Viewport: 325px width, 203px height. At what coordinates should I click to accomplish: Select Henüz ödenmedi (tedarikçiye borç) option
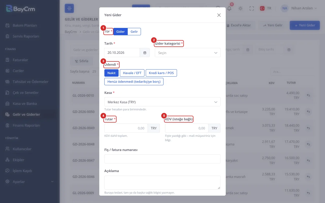134,81
